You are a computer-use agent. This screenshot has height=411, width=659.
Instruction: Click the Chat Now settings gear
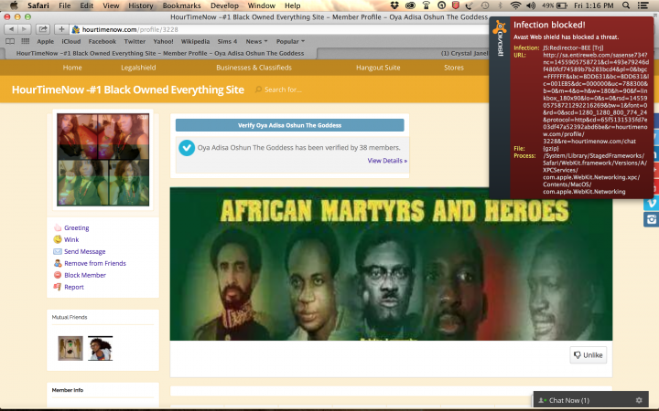coord(639,401)
